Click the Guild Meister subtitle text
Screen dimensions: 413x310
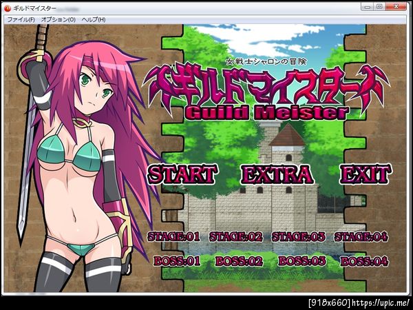coord(266,112)
